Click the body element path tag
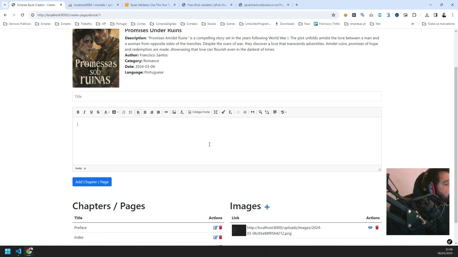The width and height of the screenshot is (458, 257). coord(78,168)
